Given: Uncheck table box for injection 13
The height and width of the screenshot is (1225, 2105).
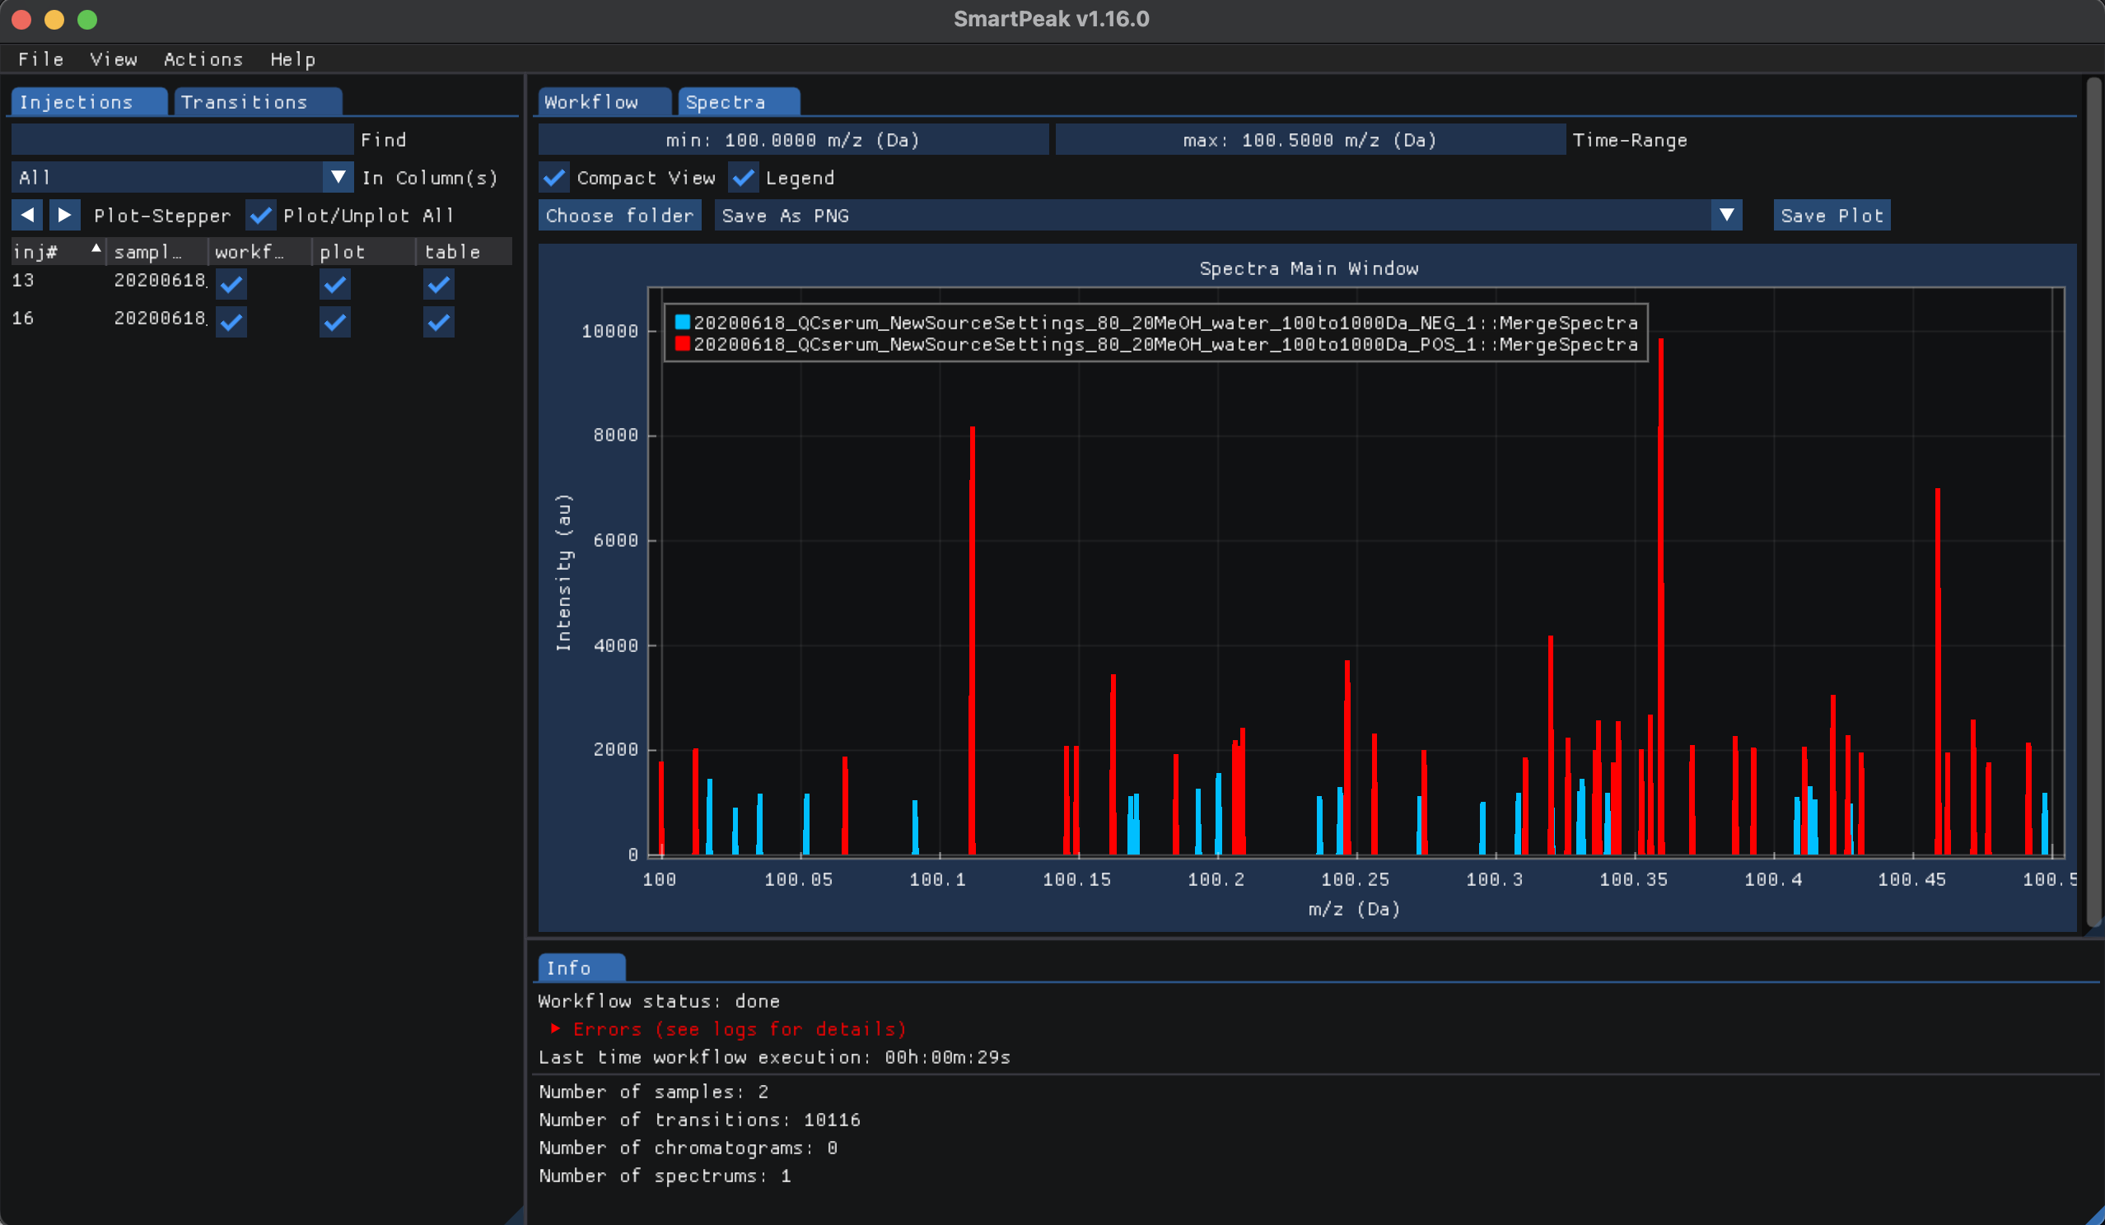Looking at the screenshot, I should [438, 285].
